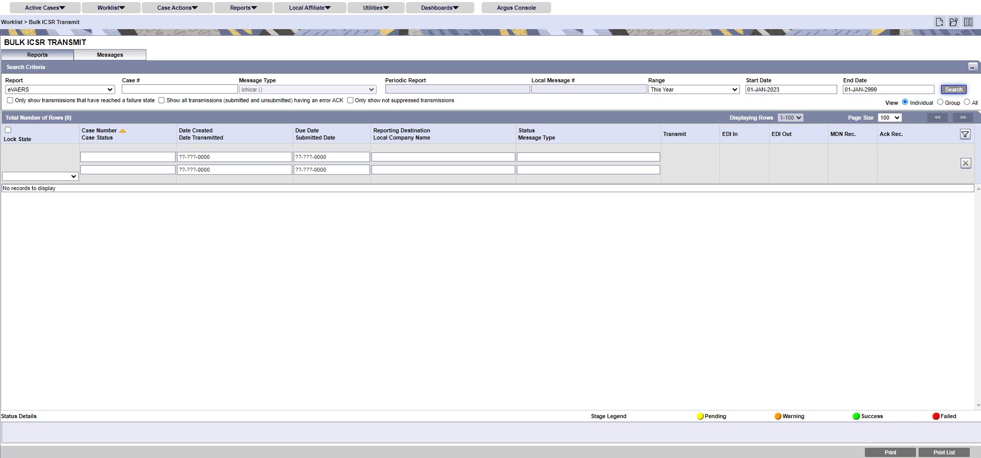This screenshot has width=981, height=458.
Task: Click the open case folder icon
Action: 953,22
